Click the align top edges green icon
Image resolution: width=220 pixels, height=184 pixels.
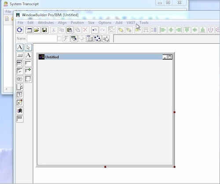[x=187, y=30]
